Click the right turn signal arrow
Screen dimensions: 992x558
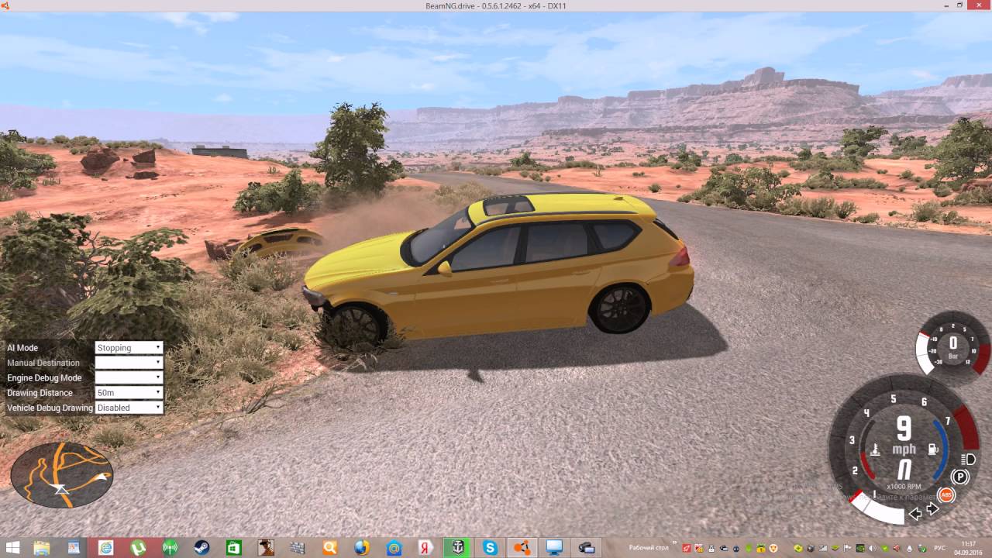coord(932,510)
